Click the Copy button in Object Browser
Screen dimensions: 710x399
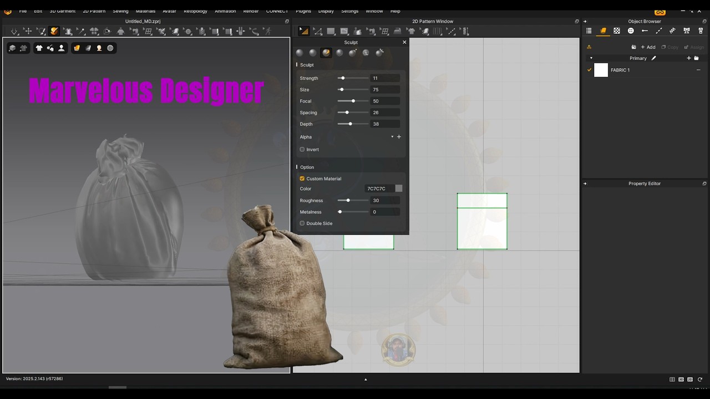pyautogui.click(x=670, y=47)
